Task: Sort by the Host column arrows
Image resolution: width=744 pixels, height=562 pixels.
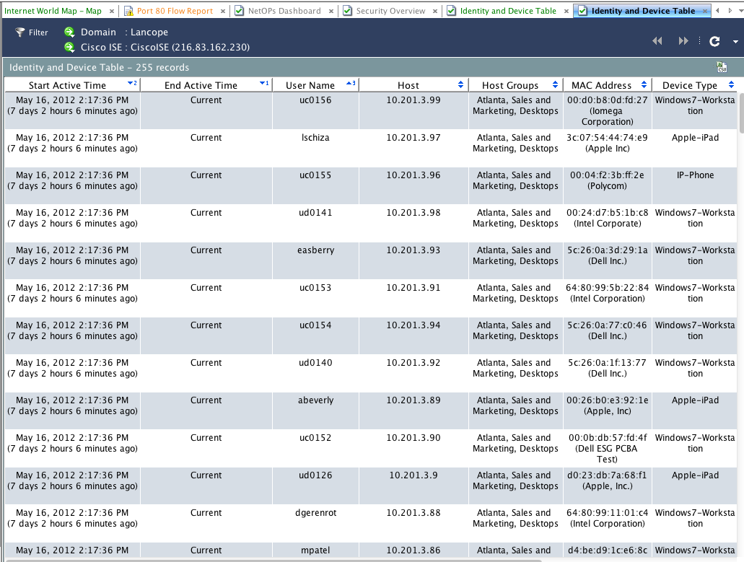Action: tap(461, 85)
